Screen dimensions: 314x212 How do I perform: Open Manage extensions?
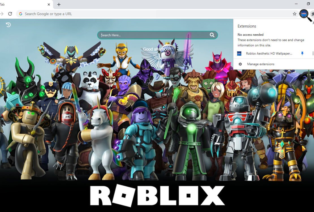coord(261,64)
